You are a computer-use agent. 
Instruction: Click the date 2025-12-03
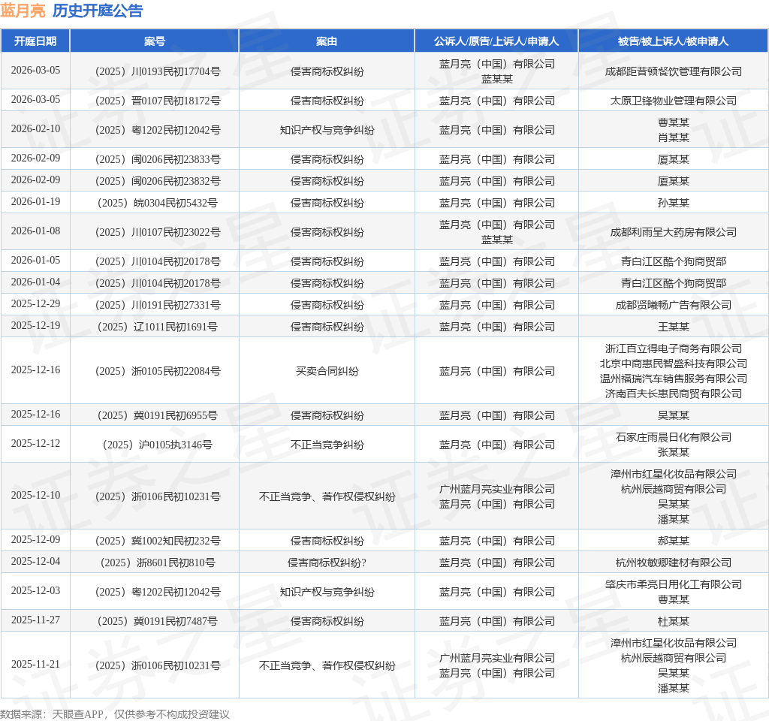tap(35, 590)
